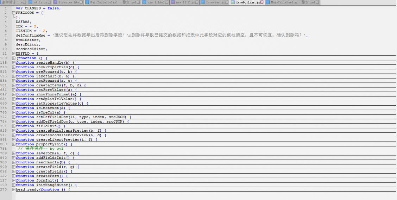Click the save-state icon on utils.js tab

point(30,2)
